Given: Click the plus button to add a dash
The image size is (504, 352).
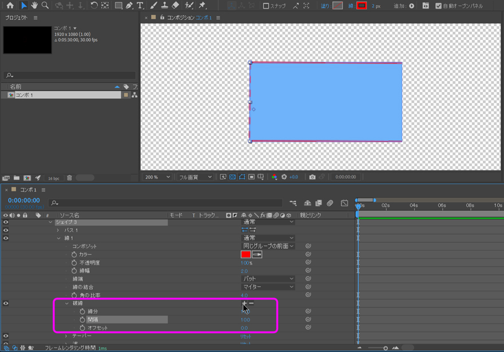Looking at the screenshot, I should click(x=244, y=303).
